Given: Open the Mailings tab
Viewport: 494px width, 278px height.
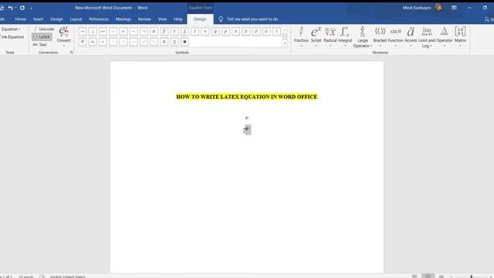Looking at the screenshot, I should 123,19.
